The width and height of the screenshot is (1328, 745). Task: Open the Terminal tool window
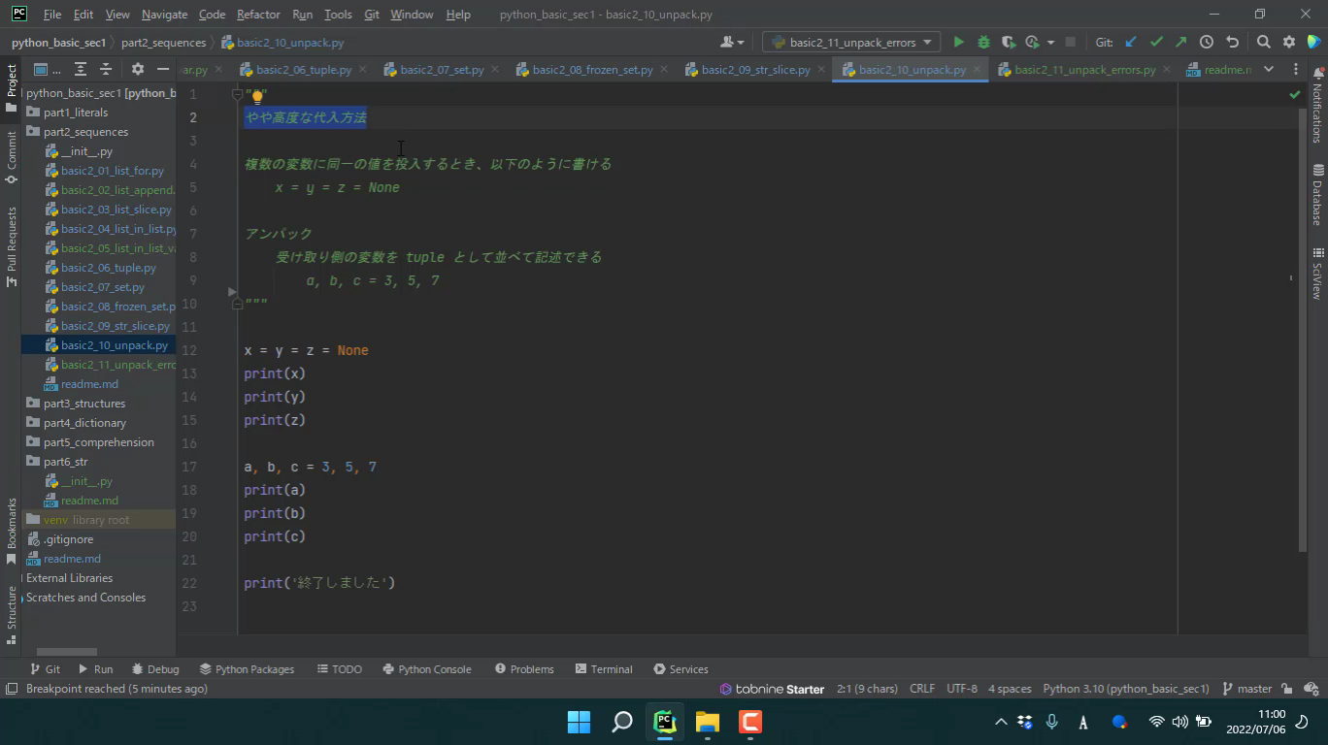click(x=603, y=669)
